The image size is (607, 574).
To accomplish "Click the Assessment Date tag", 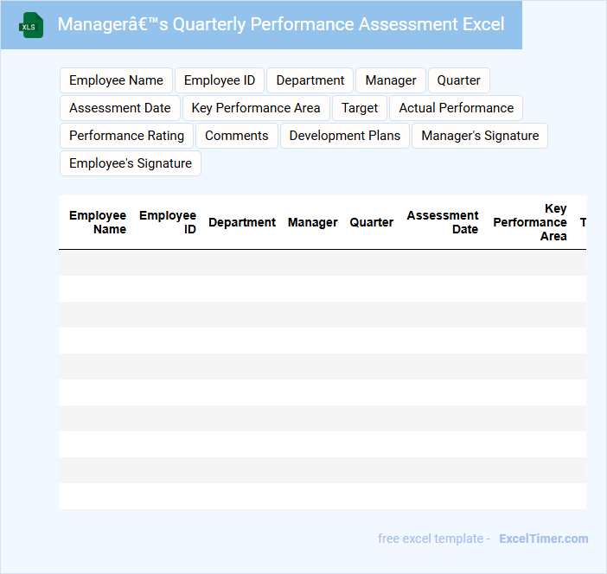I will (x=120, y=108).
